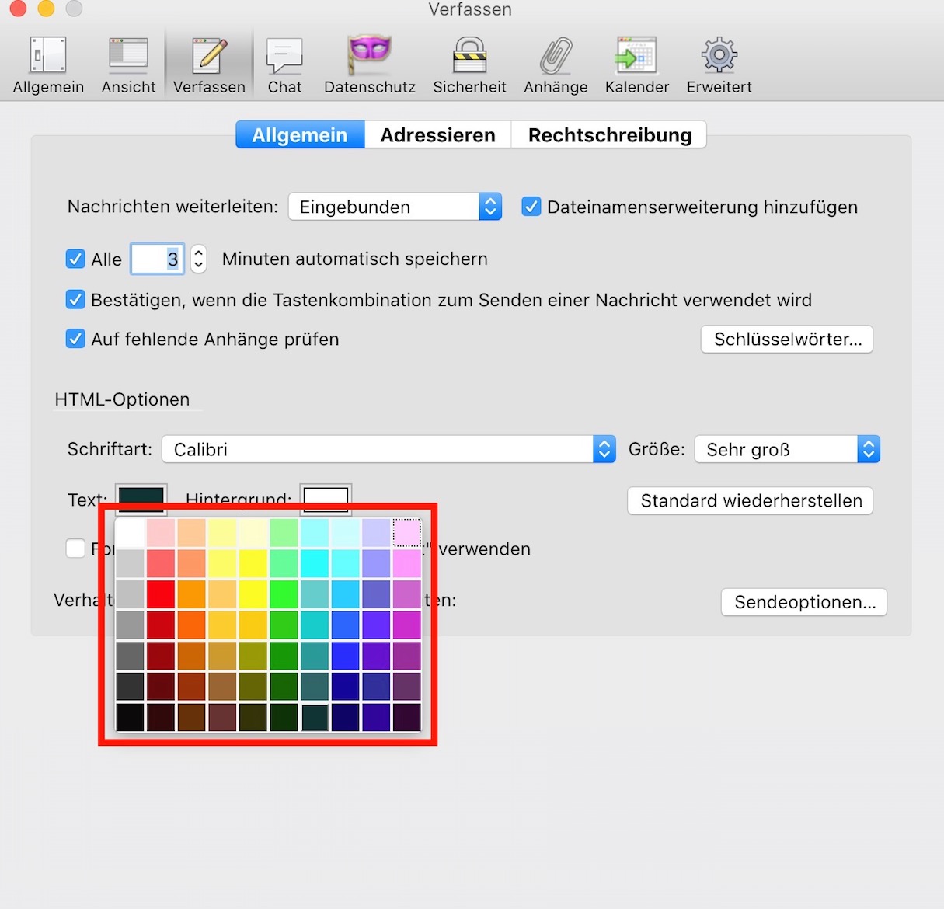Click the Hintergrund color well
Image resolution: width=944 pixels, height=909 pixels.
click(x=326, y=498)
